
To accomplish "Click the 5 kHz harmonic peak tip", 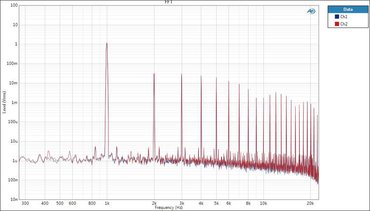I will pos(216,77).
